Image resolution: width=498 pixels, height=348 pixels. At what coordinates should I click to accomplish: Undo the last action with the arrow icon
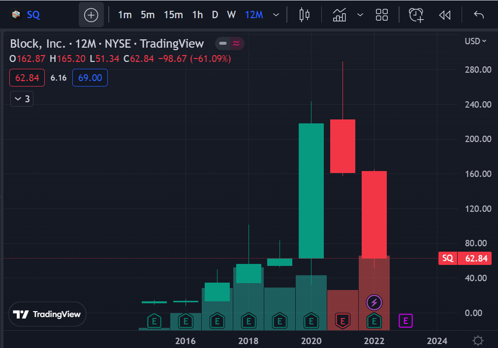pos(479,15)
